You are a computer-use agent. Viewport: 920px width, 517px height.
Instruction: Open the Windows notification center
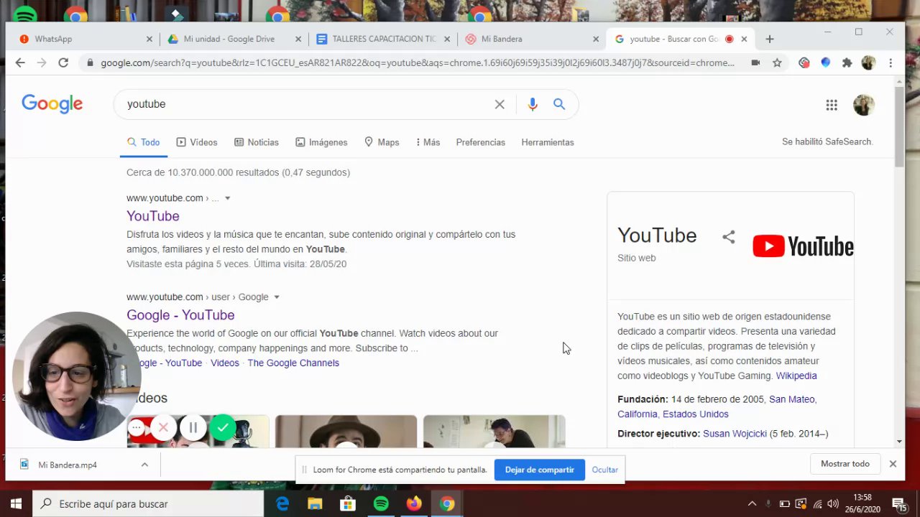[899, 504]
